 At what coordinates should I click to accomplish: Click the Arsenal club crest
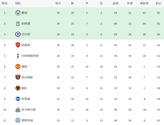coord(18,45)
